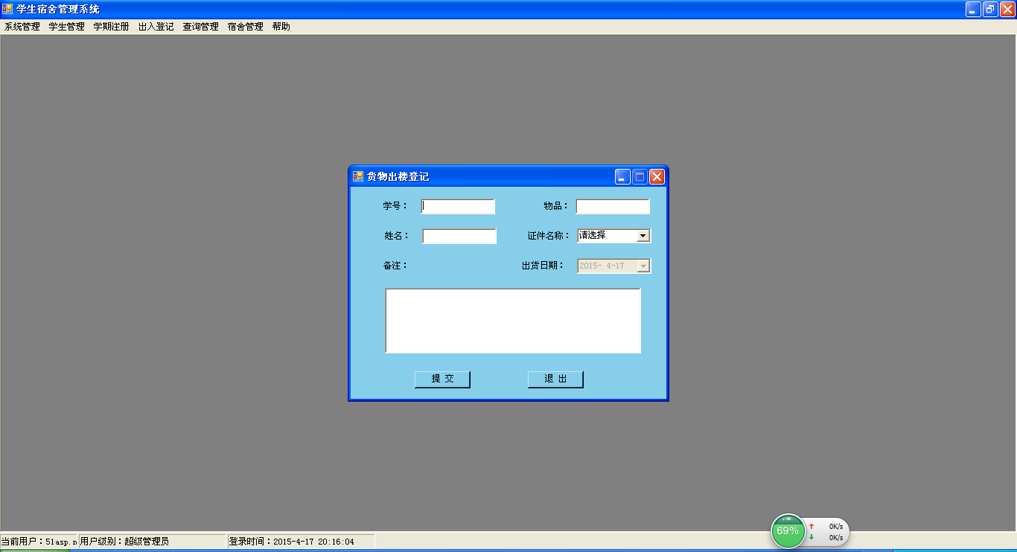The image size is (1017, 552).
Task: Select the 出入登记 menu
Action: pyautogui.click(x=156, y=27)
